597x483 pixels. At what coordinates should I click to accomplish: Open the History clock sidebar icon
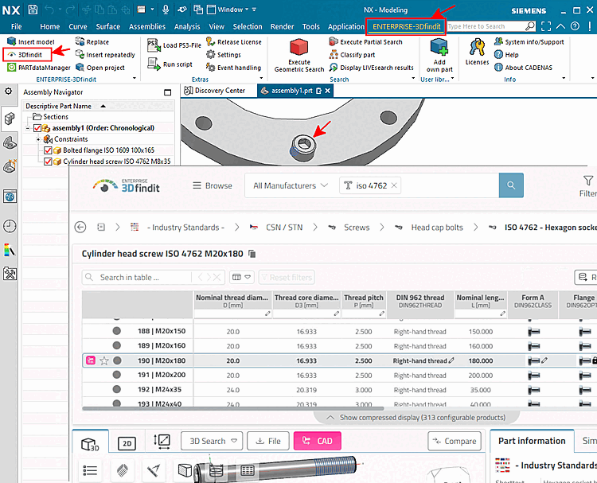(10, 226)
